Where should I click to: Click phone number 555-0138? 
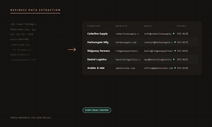pyautogui.click(x=182, y=34)
